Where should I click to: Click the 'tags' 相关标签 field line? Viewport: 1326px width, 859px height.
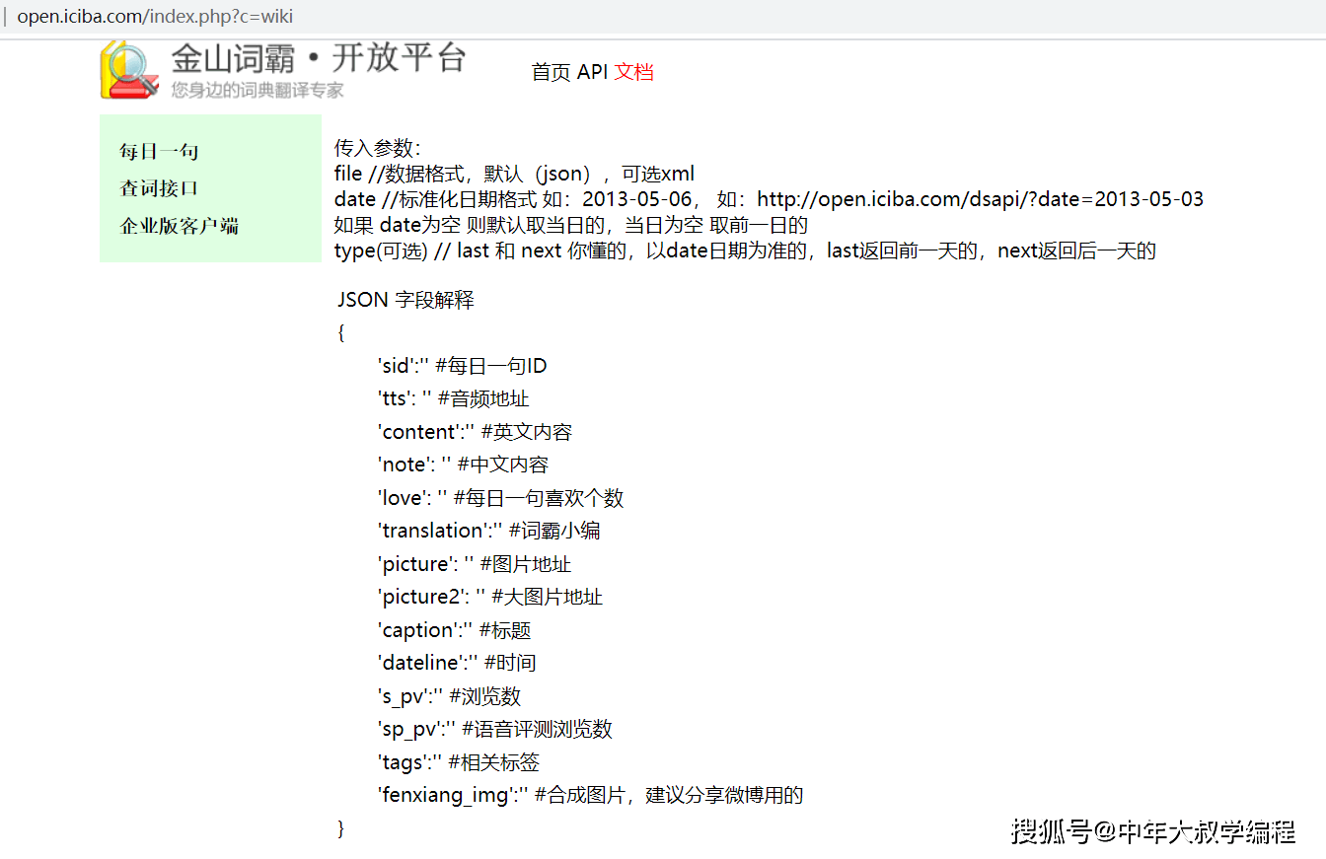tap(458, 762)
